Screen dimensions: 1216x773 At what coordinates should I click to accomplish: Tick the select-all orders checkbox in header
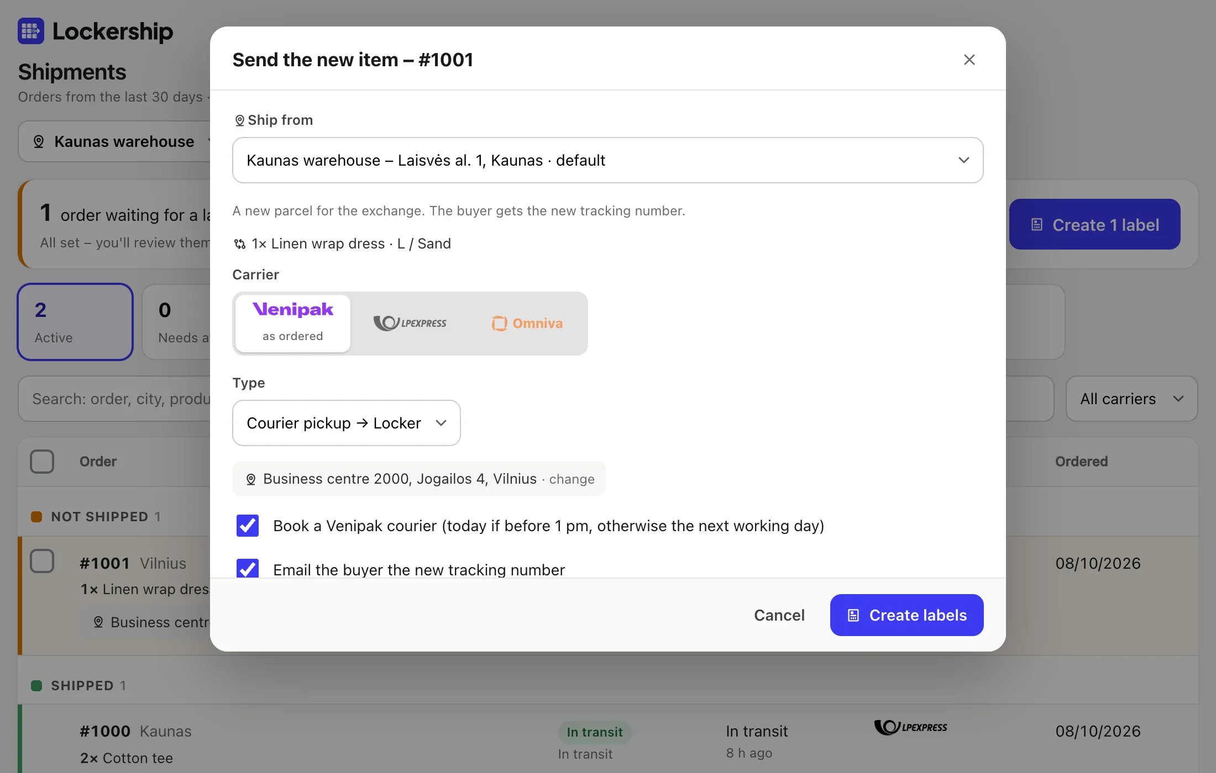(x=42, y=462)
